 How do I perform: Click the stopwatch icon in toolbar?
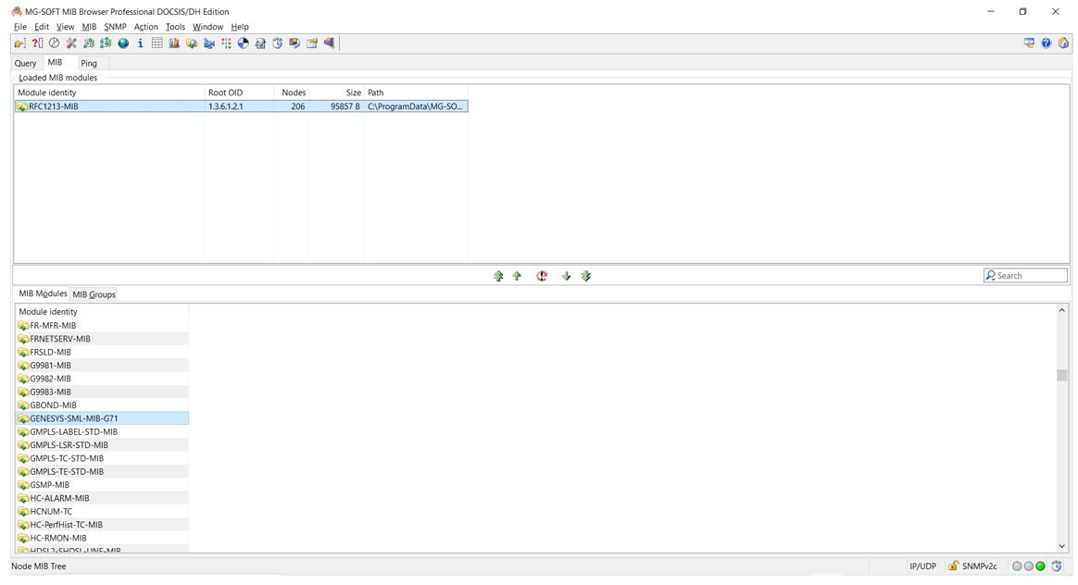[277, 44]
